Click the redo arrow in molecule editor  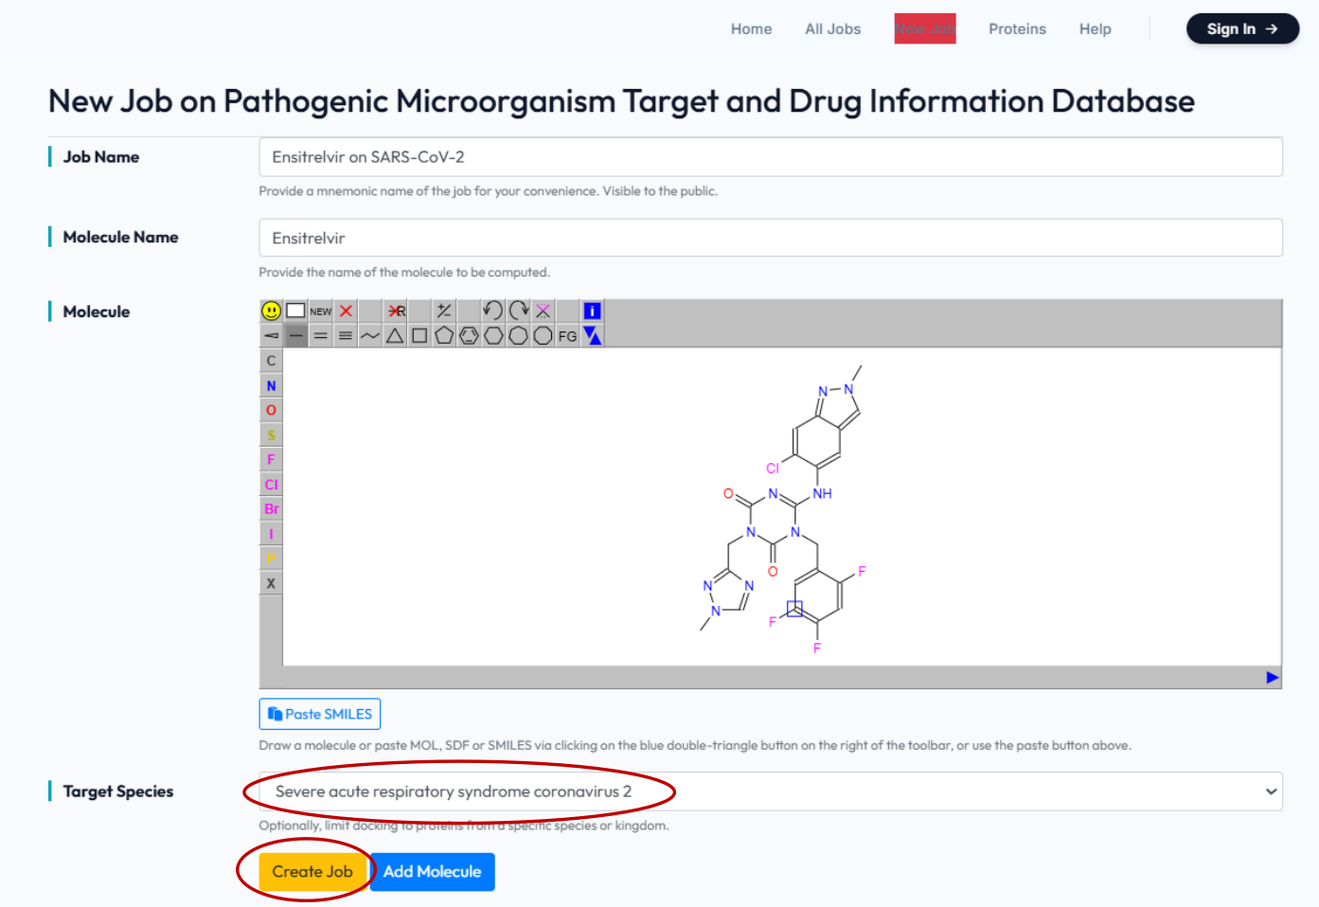tap(518, 311)
